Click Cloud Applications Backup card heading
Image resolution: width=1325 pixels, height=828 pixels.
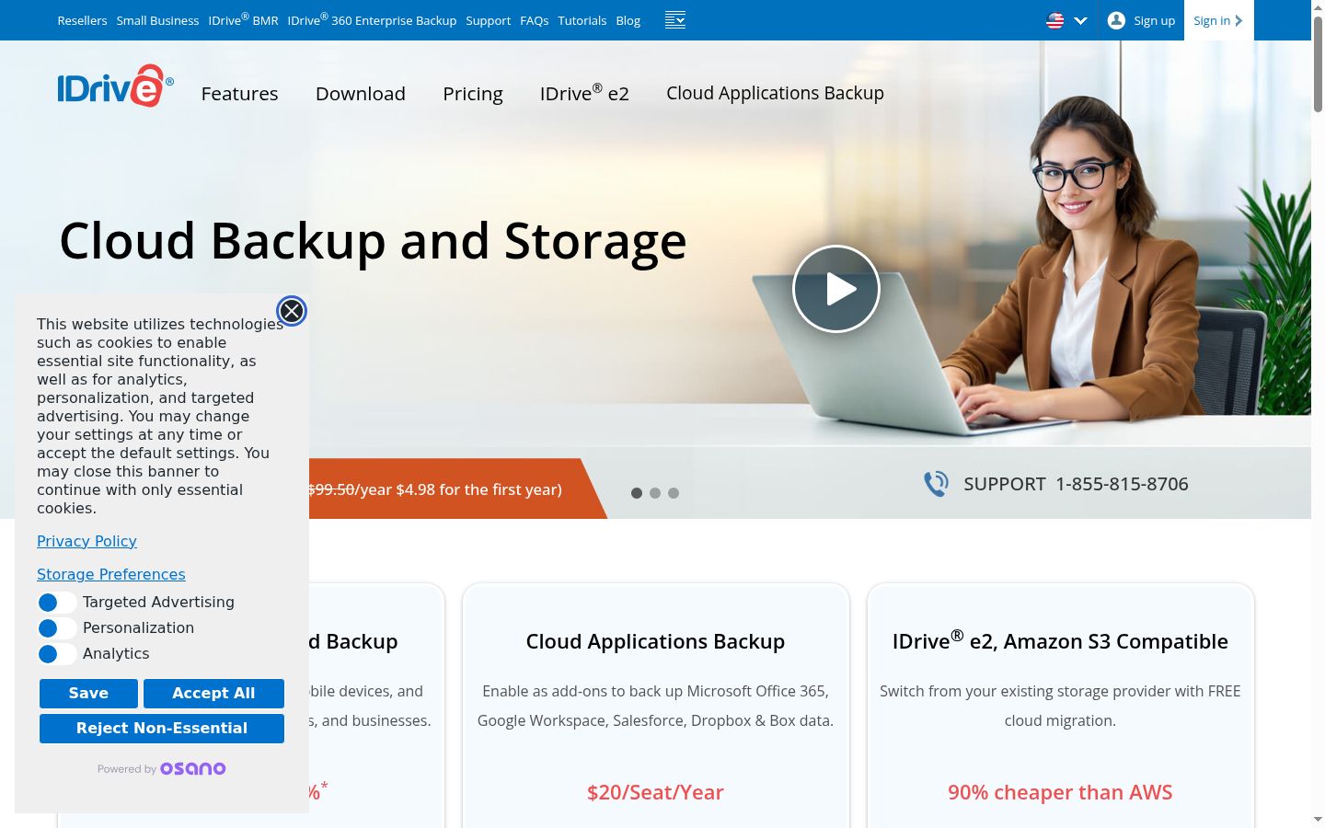(655, 641)
